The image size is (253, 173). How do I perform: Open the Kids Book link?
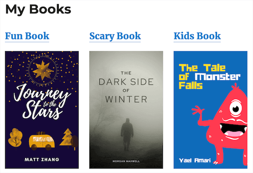point(197,36)
